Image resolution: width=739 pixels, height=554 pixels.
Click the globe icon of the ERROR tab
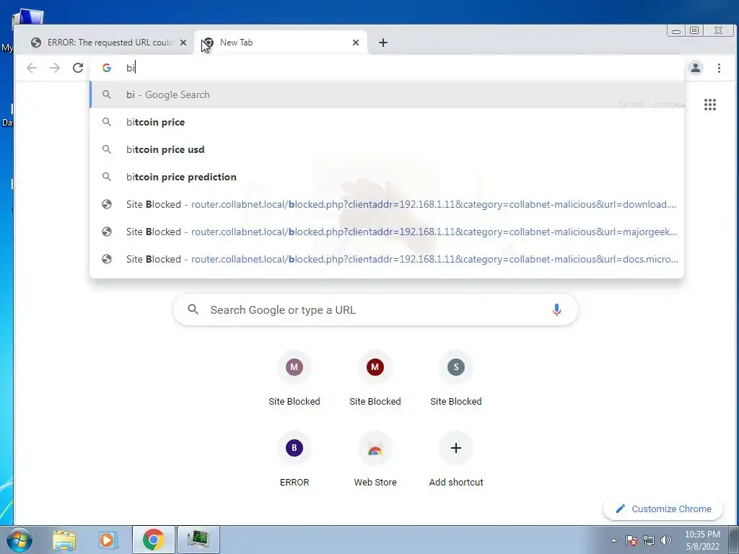36,43
